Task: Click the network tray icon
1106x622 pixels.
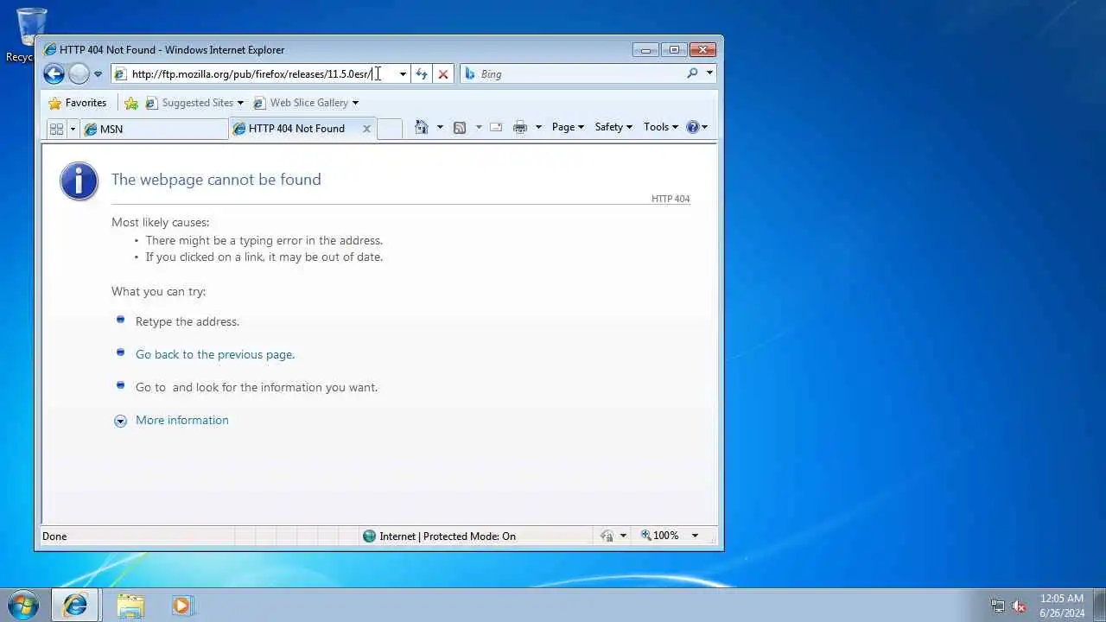Action: pyautogui.click(x=998, y=606)
